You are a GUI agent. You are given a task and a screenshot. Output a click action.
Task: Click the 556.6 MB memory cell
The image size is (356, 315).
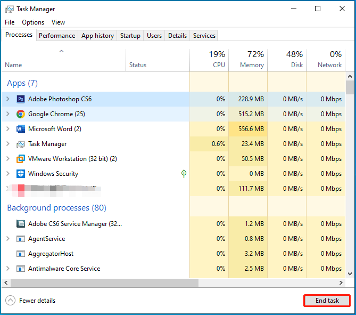coord(248,129)
